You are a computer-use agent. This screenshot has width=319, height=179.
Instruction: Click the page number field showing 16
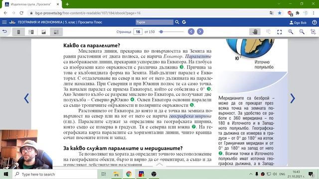click(x=138, y=32)
